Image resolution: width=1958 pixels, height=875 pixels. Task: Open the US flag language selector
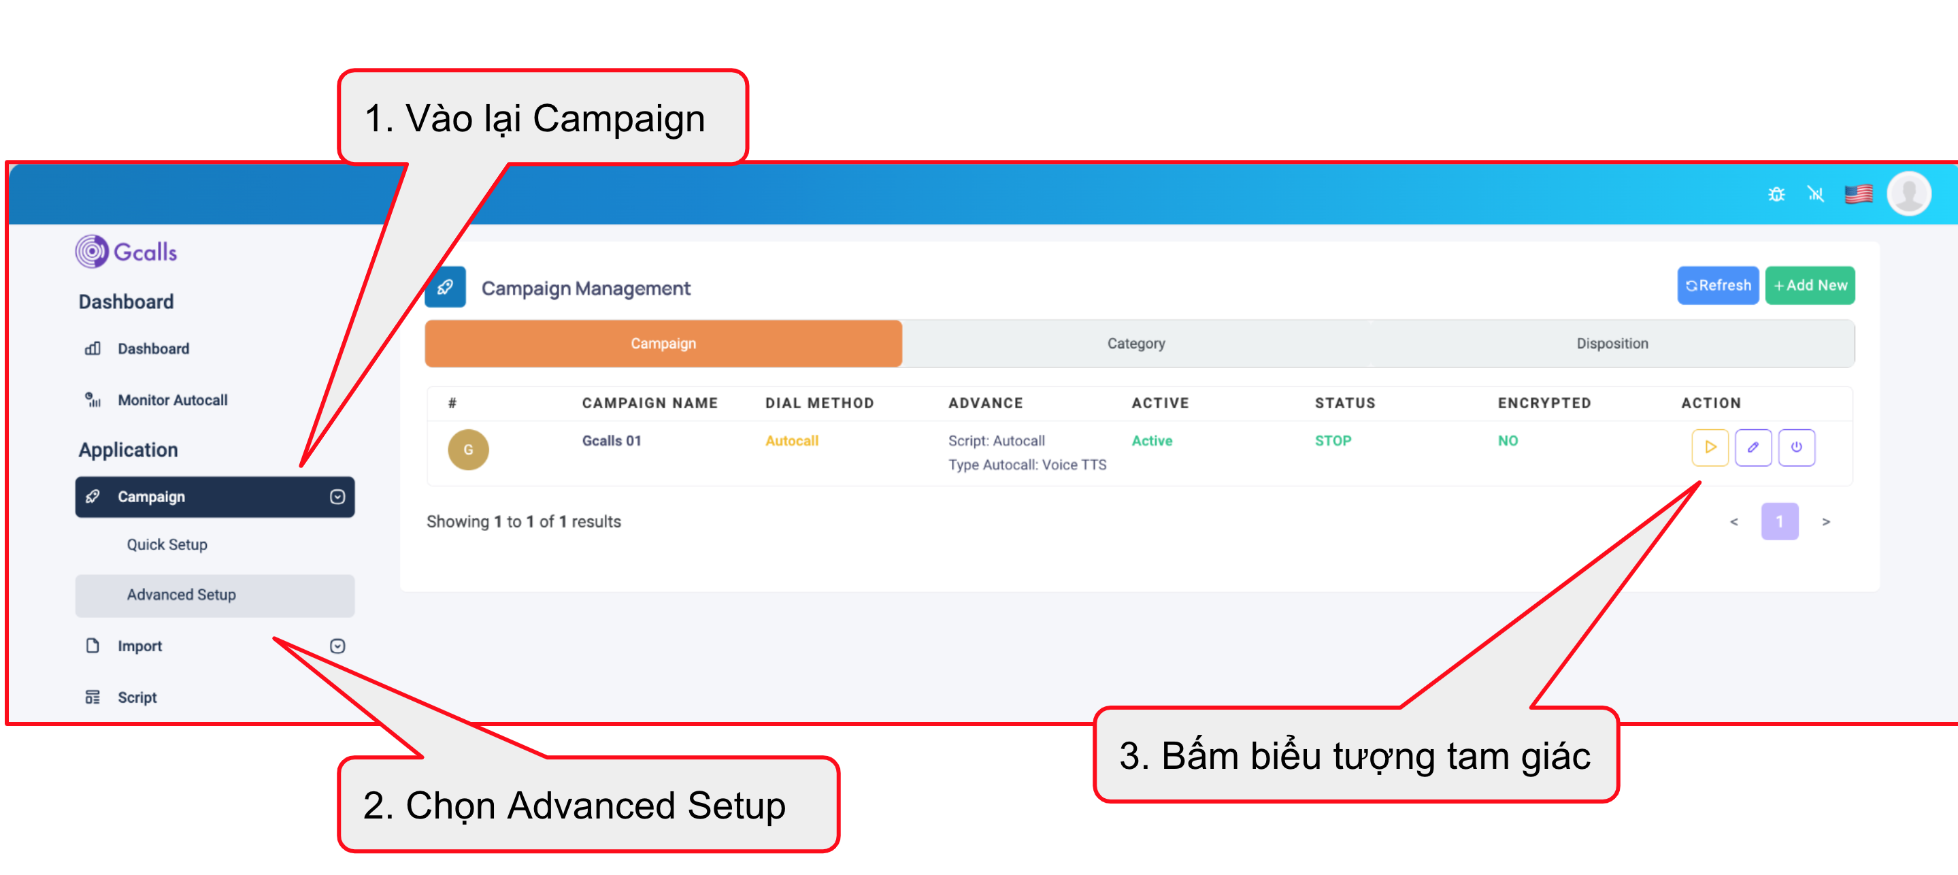tap(1859, 195)
